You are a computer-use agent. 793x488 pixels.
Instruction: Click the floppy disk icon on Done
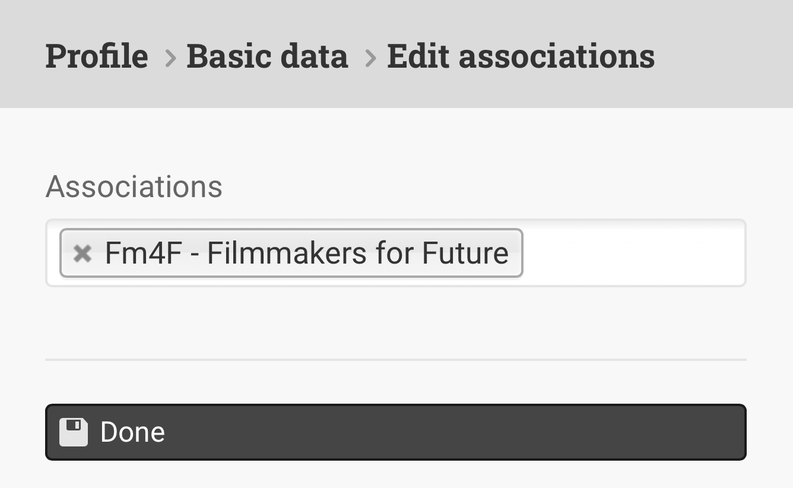tap(74, 432)
